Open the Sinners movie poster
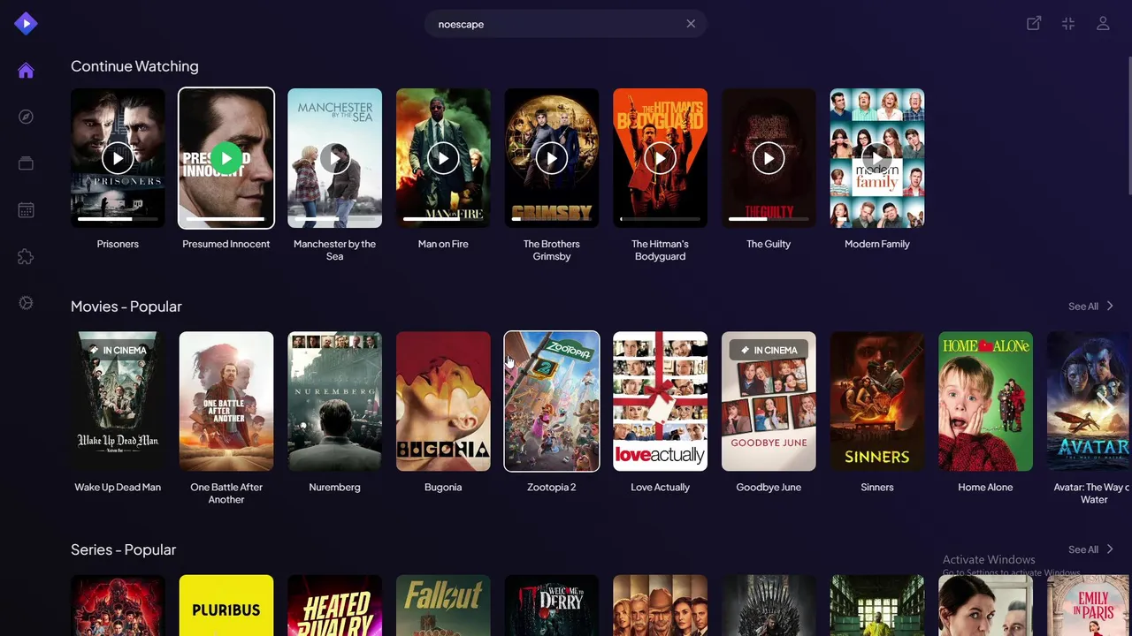The height and width of the screenshot is (636, 1132). 876,401
